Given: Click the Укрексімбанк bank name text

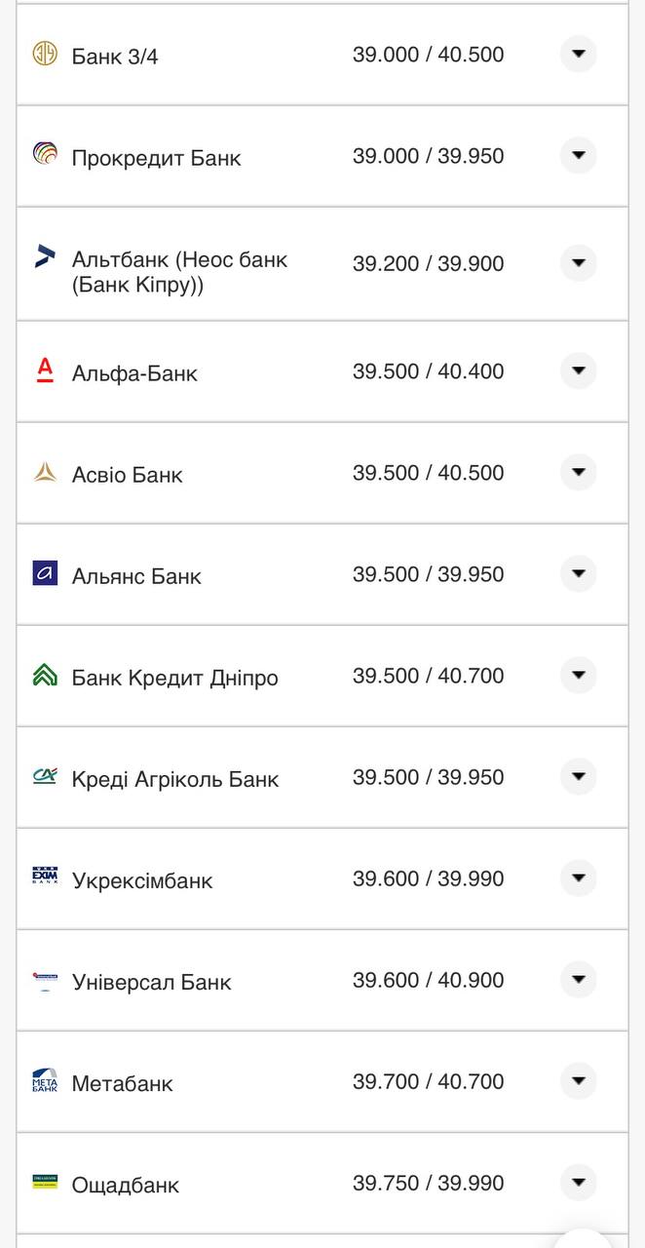Looking at the screenshot, I should coord(143,878).
